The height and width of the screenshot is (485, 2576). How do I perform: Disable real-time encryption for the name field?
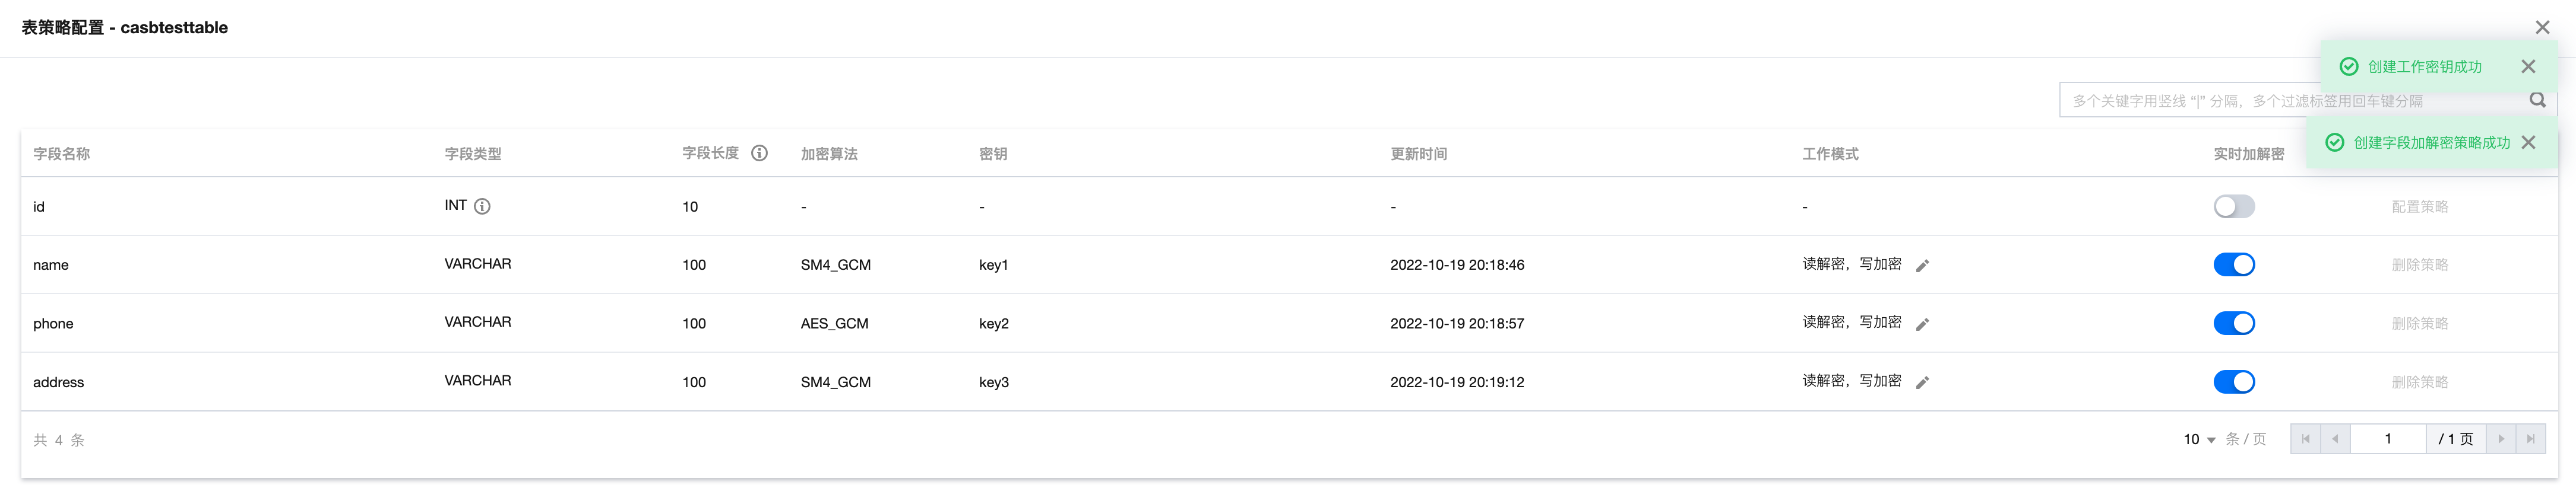click(2234, 264)
